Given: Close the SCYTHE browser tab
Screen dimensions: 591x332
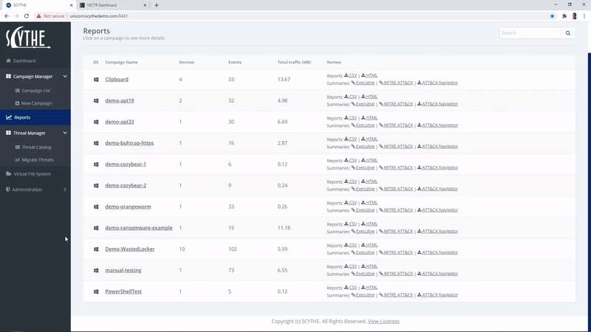Looking at the screenshot, I should point(71,5).
